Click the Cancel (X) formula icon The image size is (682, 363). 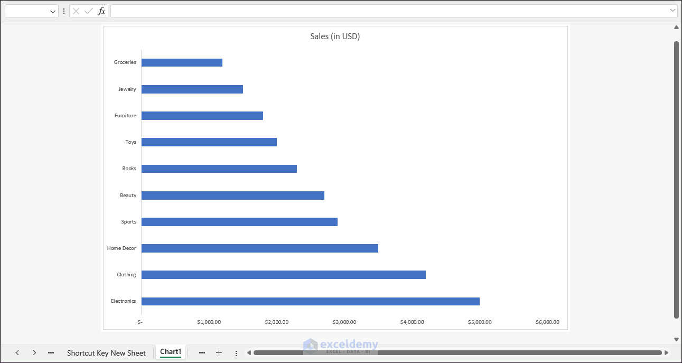tap(76, 11)
